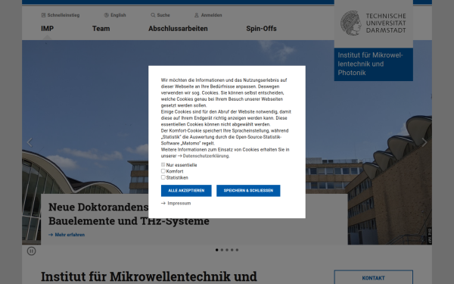Select the fourth carousel dot
The width and height of the screenshot is (454, 284).
[232, 250]
